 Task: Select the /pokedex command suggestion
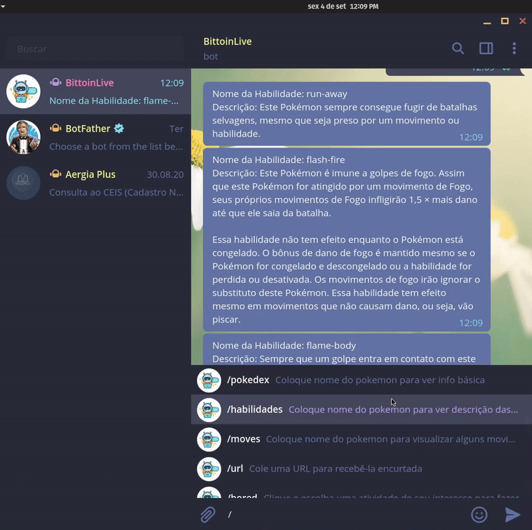[x=361, y=380]
